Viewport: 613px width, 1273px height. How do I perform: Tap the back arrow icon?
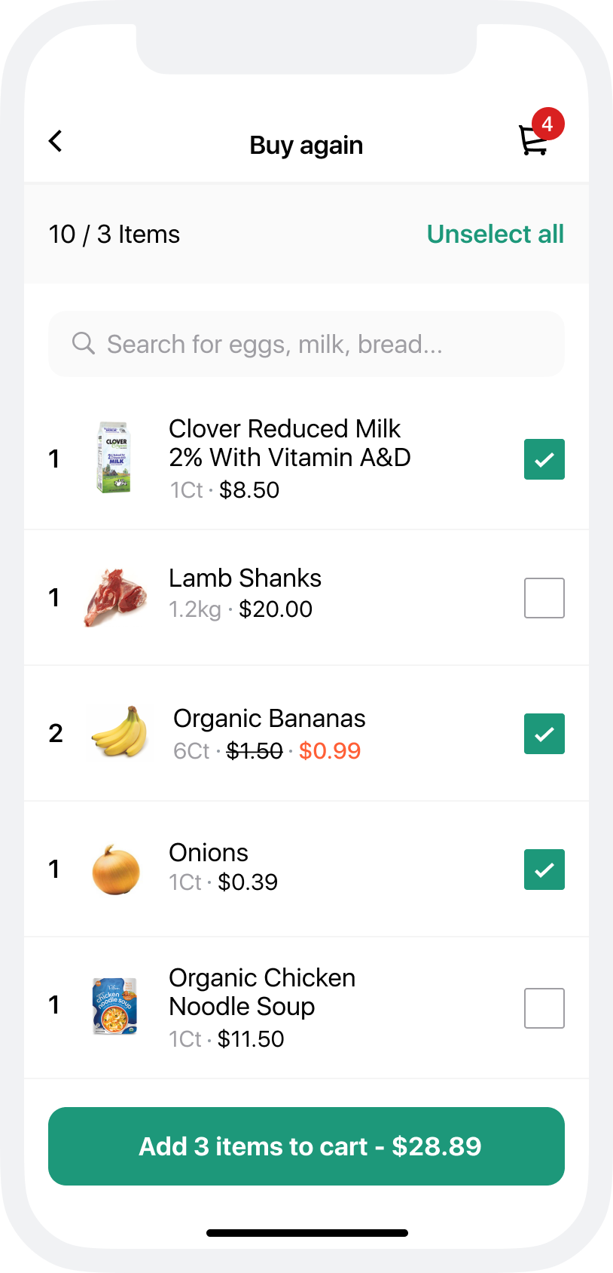tap(56, 141)
